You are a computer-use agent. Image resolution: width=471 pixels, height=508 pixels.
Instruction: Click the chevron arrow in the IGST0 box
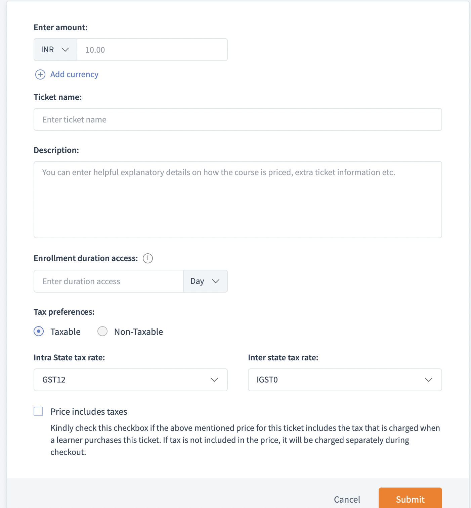click(429, 380)
